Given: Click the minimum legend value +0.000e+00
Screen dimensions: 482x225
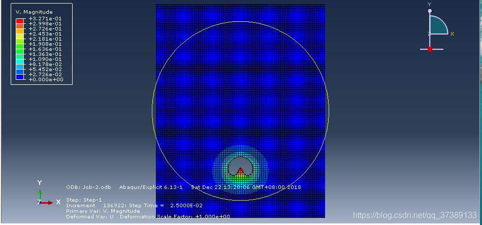Looking at the screenshot, I should click(45, 79).
